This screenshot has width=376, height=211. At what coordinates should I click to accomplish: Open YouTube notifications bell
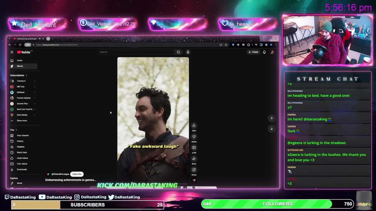pos(264,52)
